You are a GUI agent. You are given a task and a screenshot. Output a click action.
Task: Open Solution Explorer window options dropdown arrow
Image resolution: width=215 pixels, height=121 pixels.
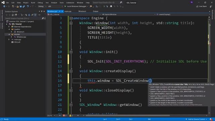[x=39, y=11]
